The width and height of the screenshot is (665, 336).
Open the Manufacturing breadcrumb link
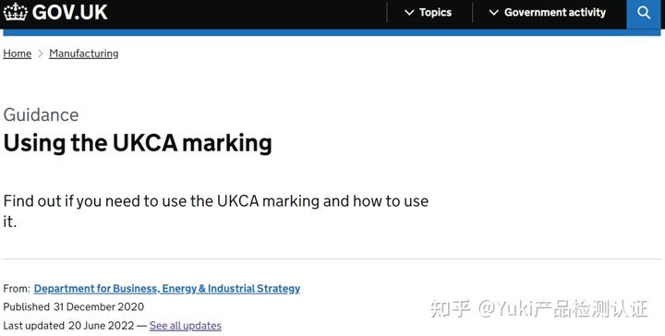[84, 54]
